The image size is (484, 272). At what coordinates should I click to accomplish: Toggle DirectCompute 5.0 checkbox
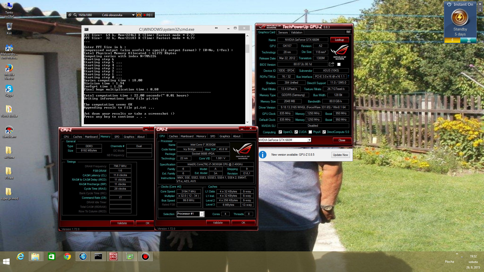tap(324, 132)
